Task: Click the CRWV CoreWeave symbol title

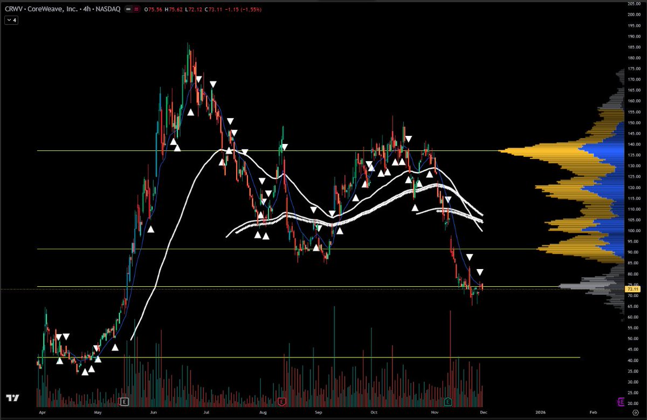Action: click(63, 9)
